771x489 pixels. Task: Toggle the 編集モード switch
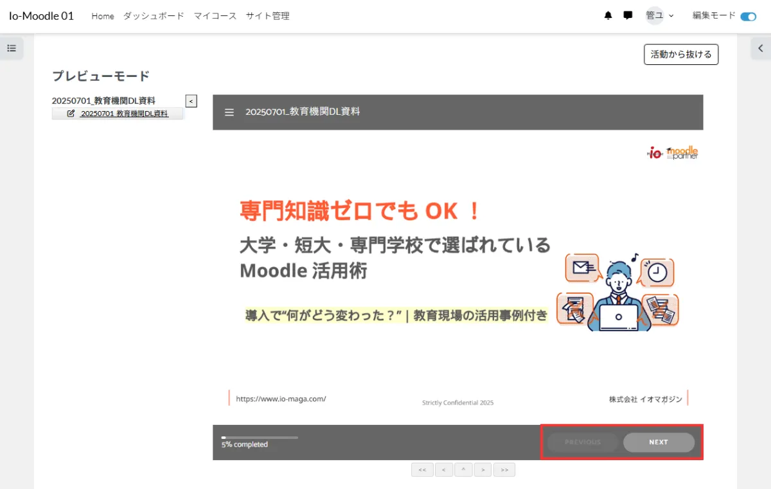click(749, 17)
